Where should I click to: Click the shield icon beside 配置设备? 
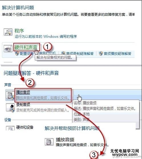pos(17,53)
